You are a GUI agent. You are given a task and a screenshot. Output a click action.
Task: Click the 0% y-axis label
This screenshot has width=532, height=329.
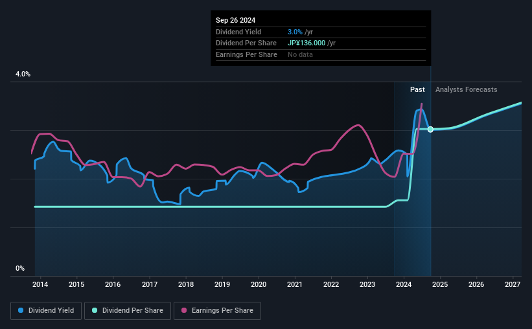tap(20, 268)
